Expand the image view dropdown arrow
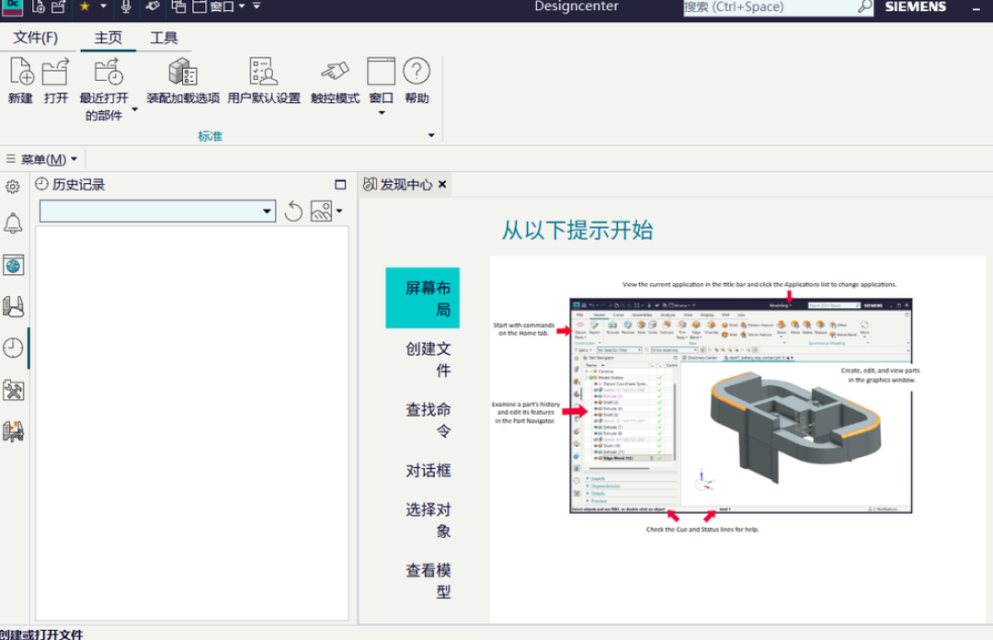Screen dimensions: 993x640 339,211
